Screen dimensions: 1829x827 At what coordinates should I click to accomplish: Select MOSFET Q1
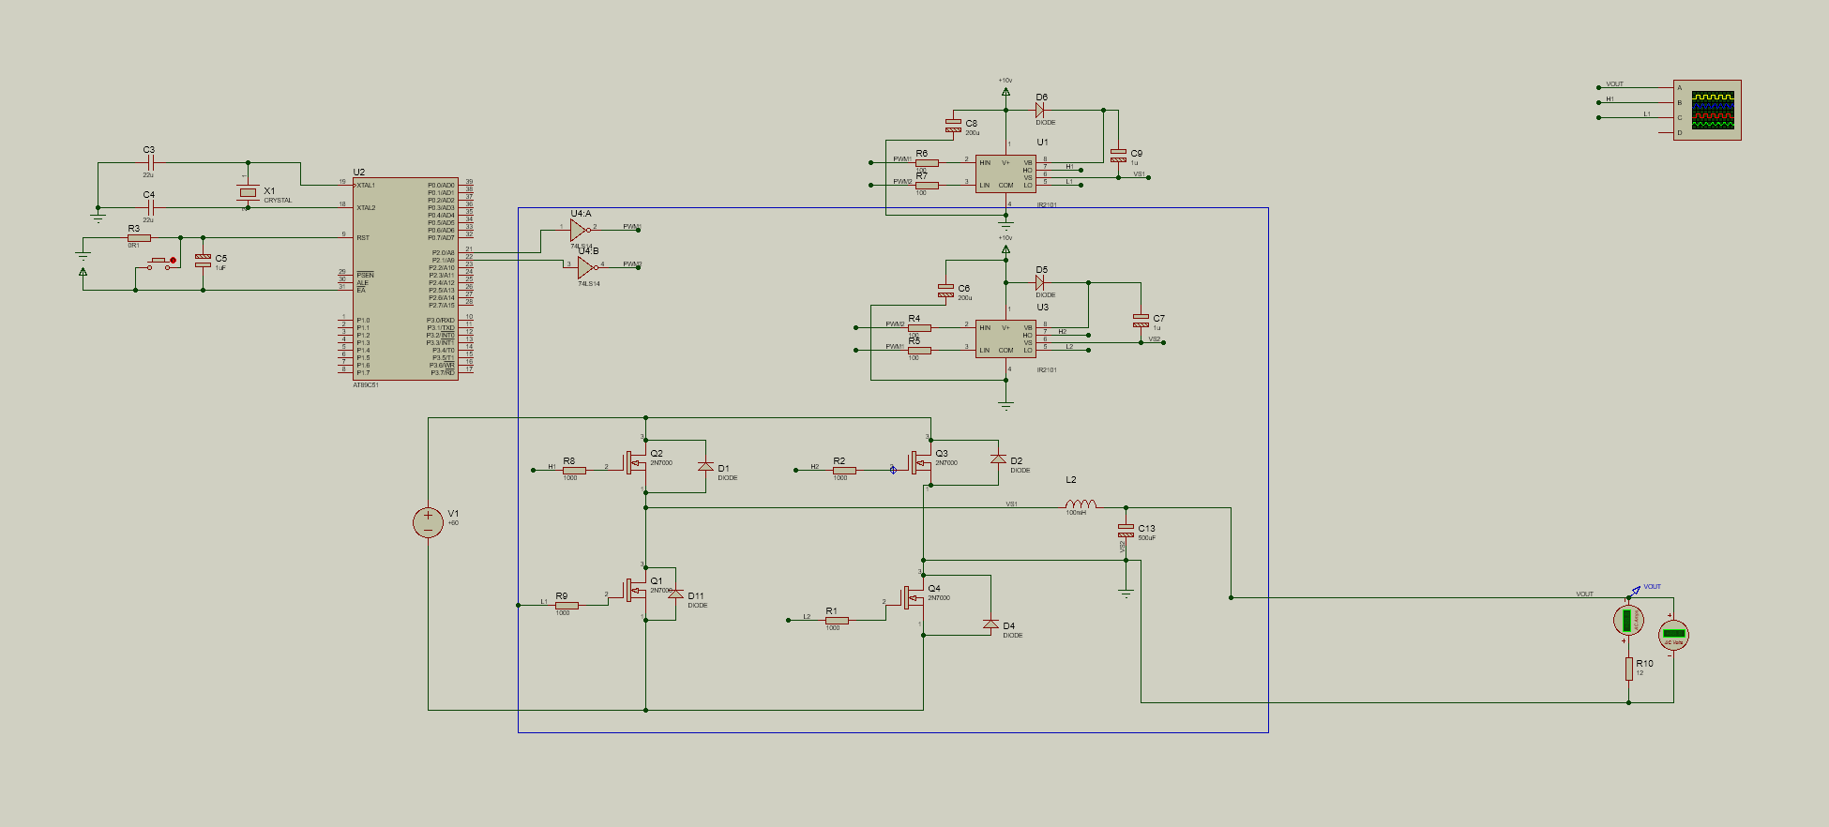click(x=637, y=591)
